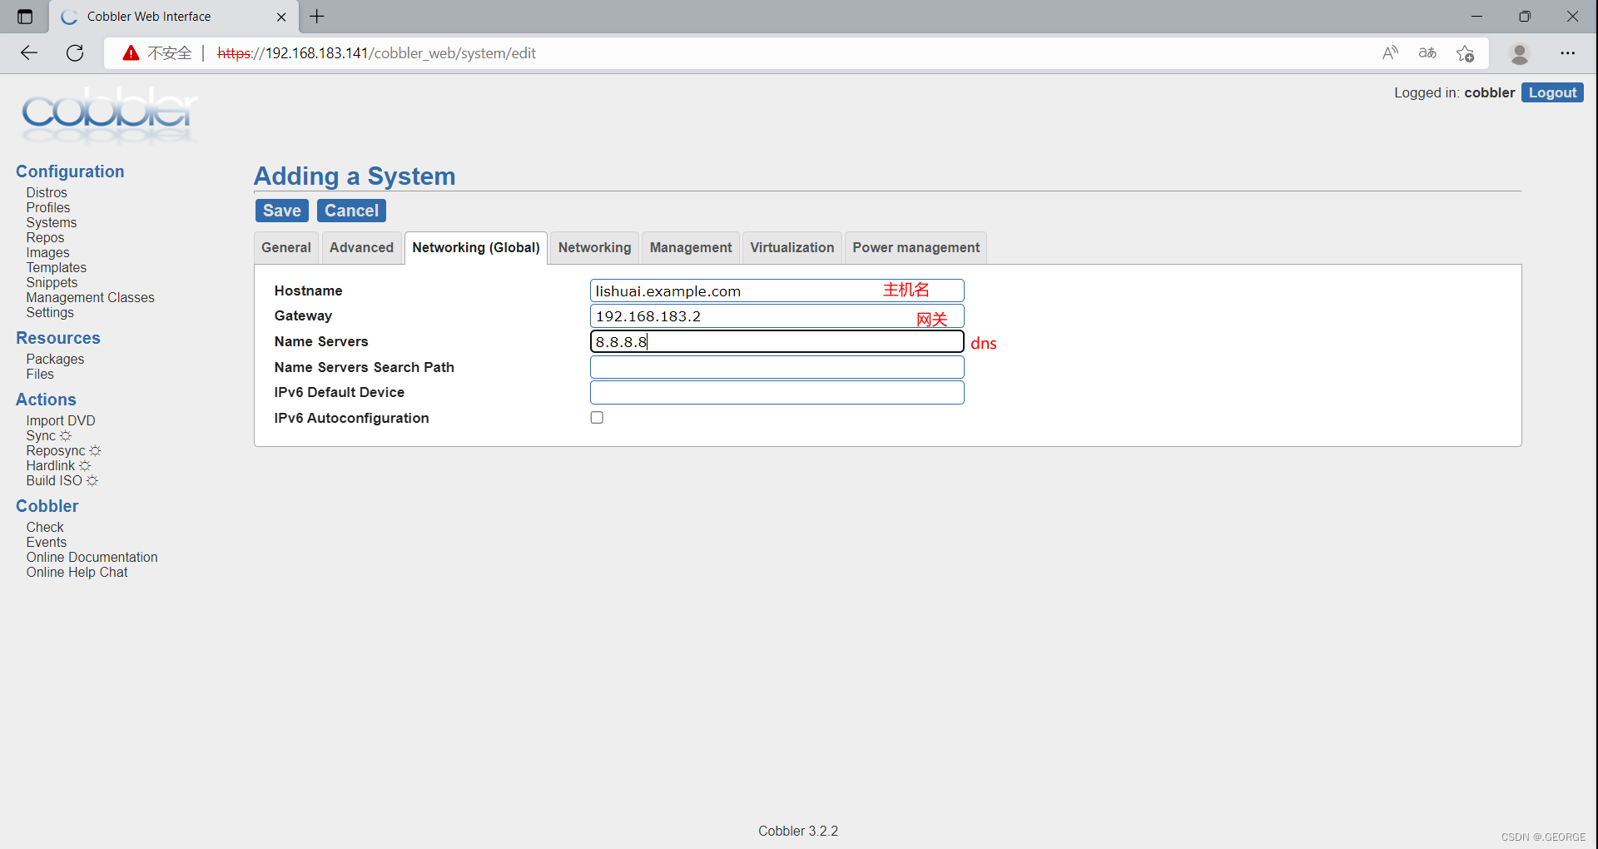Select the Networking (Global) tab
The image size is (1598, 849).
point(476,248)
